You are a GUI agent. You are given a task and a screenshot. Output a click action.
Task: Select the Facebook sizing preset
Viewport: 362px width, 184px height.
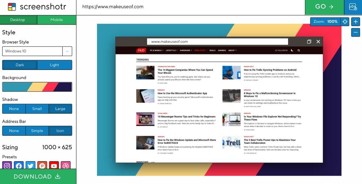click(18, 165)
